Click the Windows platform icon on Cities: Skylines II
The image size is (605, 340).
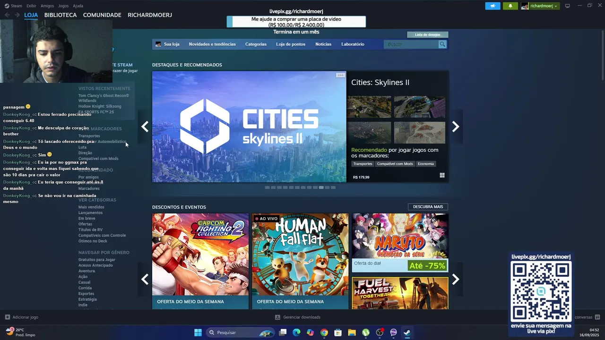[x=442, y=175]
